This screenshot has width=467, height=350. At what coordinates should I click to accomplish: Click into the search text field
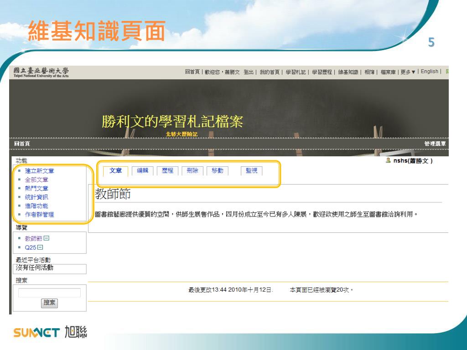pos(49,293)
